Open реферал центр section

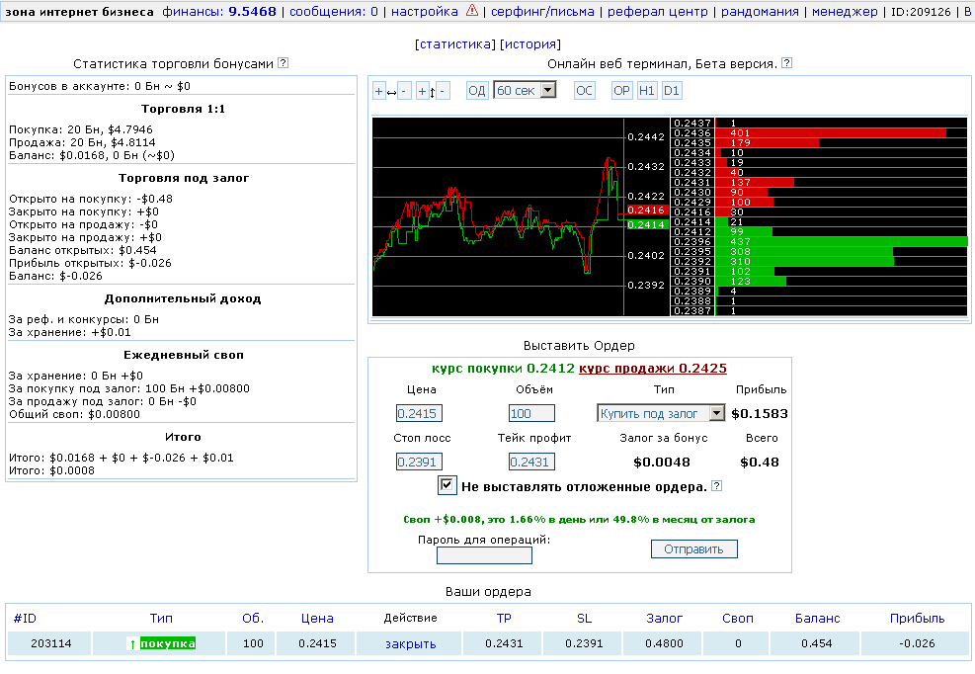click(657, 11)
